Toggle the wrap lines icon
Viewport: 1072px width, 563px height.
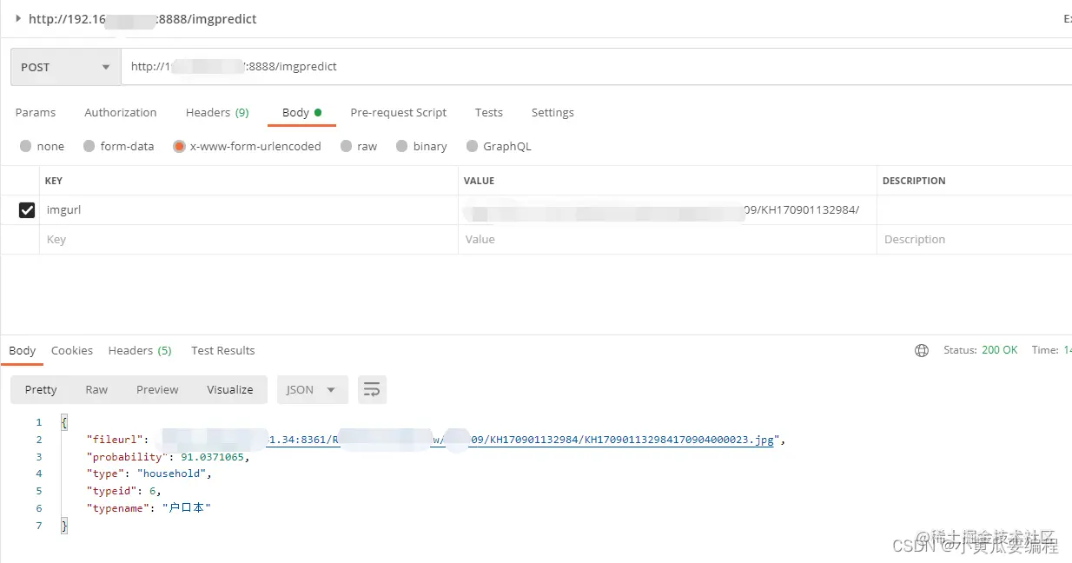click(x=372, y=390)
